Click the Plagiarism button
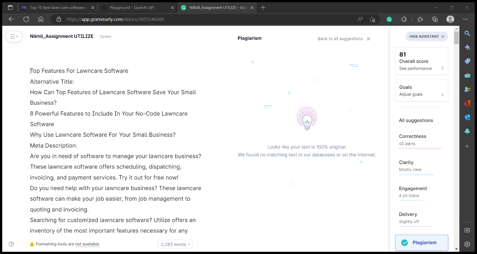Image resolution: width=477 pixels, height=254 pixels. tap(422, 243)
